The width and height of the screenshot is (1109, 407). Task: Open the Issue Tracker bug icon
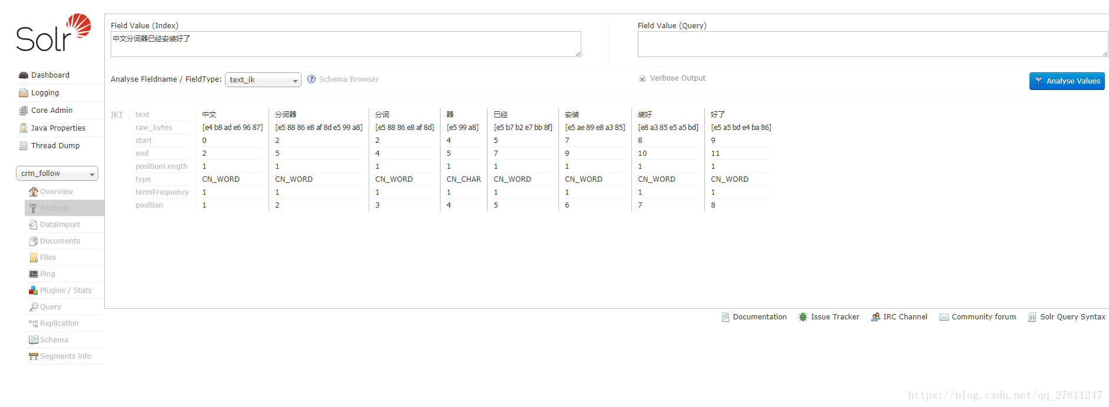pos(803,317)
